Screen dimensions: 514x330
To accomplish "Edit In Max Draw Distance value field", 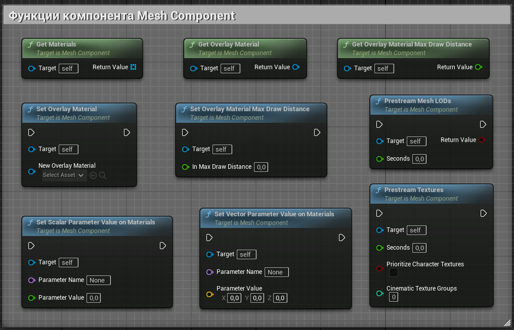I will [x=261, y=167].
